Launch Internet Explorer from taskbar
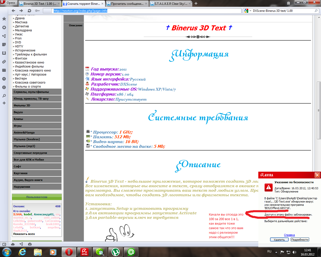Screen dimensions: 321x257 point(23,252)
